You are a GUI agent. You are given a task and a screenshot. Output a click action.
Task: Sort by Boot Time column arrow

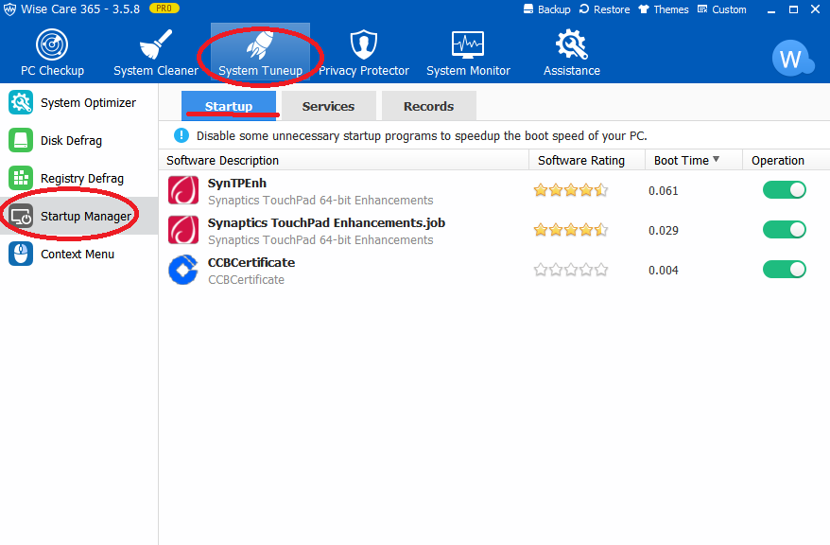pos(717,159)
